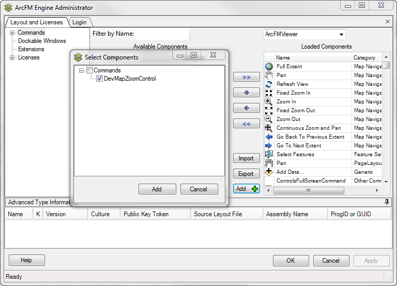Switch to the Login tab
The width and height of the screenshot is (397, 286).
tap(79, 22)
